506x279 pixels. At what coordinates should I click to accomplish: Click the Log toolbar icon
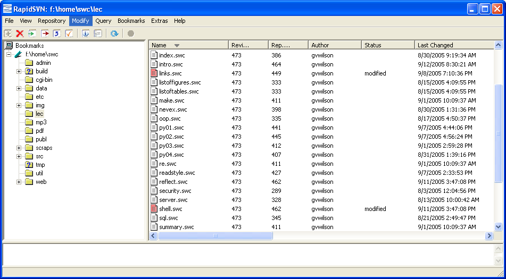[x=97, y=33]
